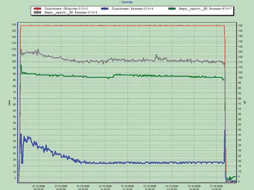Click the red legend swatch for Подпятник Обороты
Viewport: 254px width, 190px height.
pyautogui.click(x=38, y=9)
